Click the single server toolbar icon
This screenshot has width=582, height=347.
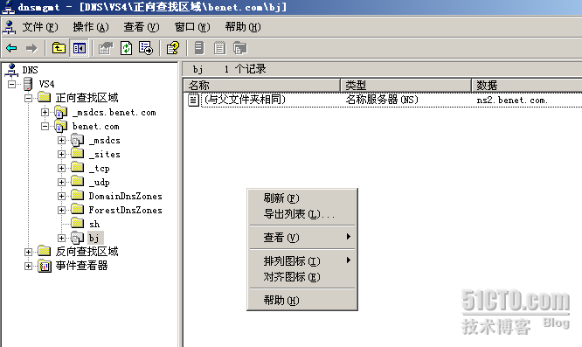click(x=199, y=48)
